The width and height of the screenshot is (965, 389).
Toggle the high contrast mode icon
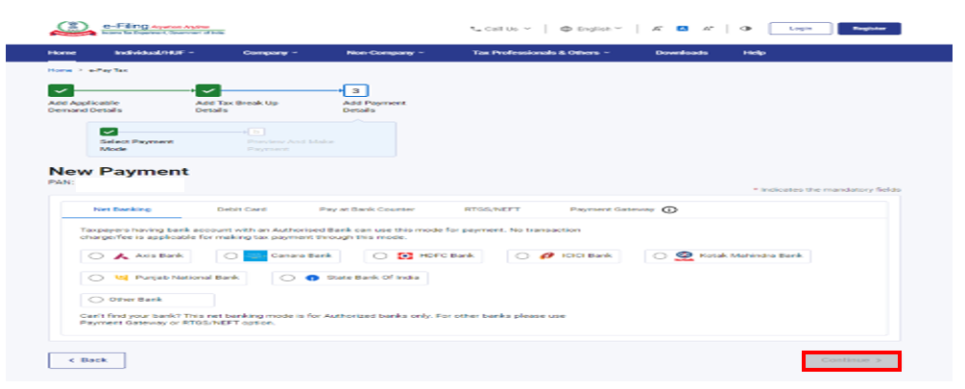pos(746,29)
